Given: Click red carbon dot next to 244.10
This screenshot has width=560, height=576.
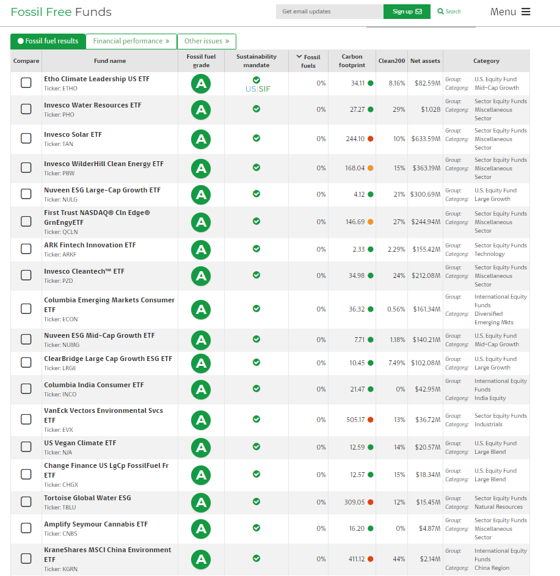Looking at the screenshot, I should pos(371,139).
